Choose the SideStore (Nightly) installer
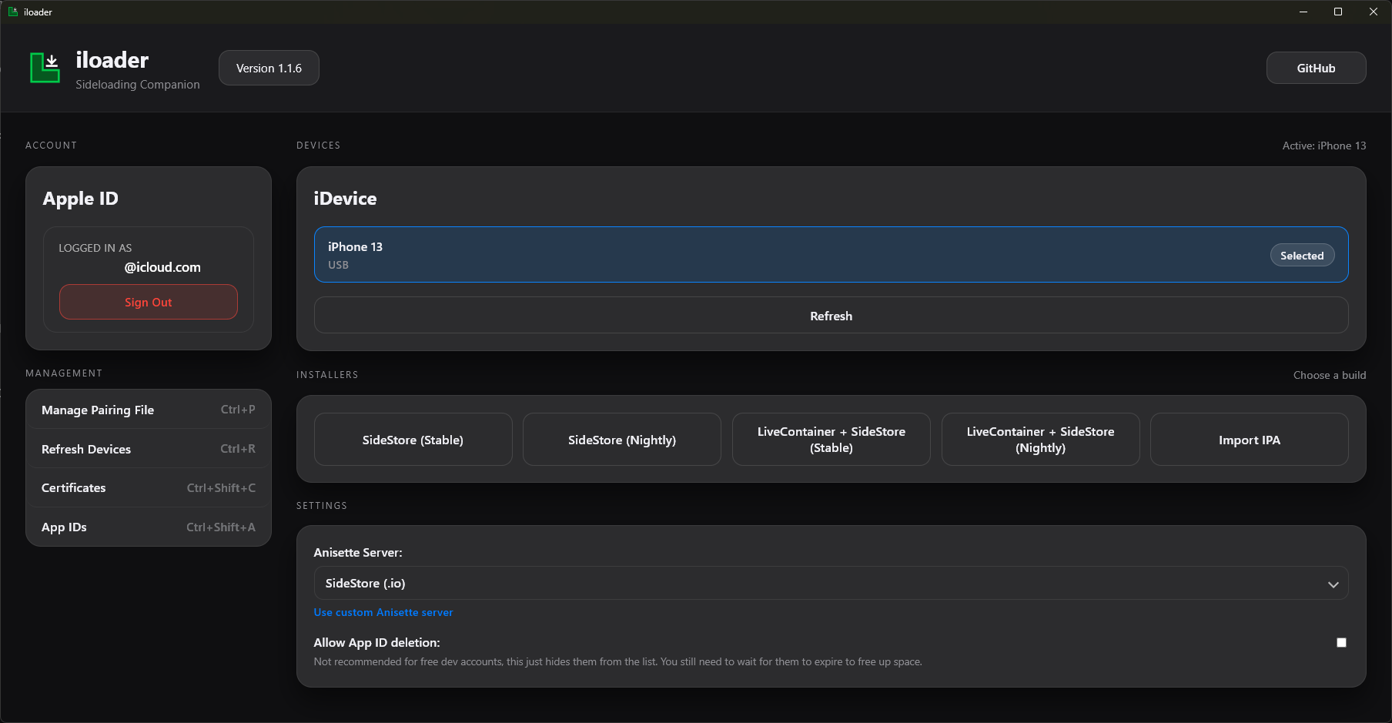The image size is (1392, 723). [x=621, y=440]
